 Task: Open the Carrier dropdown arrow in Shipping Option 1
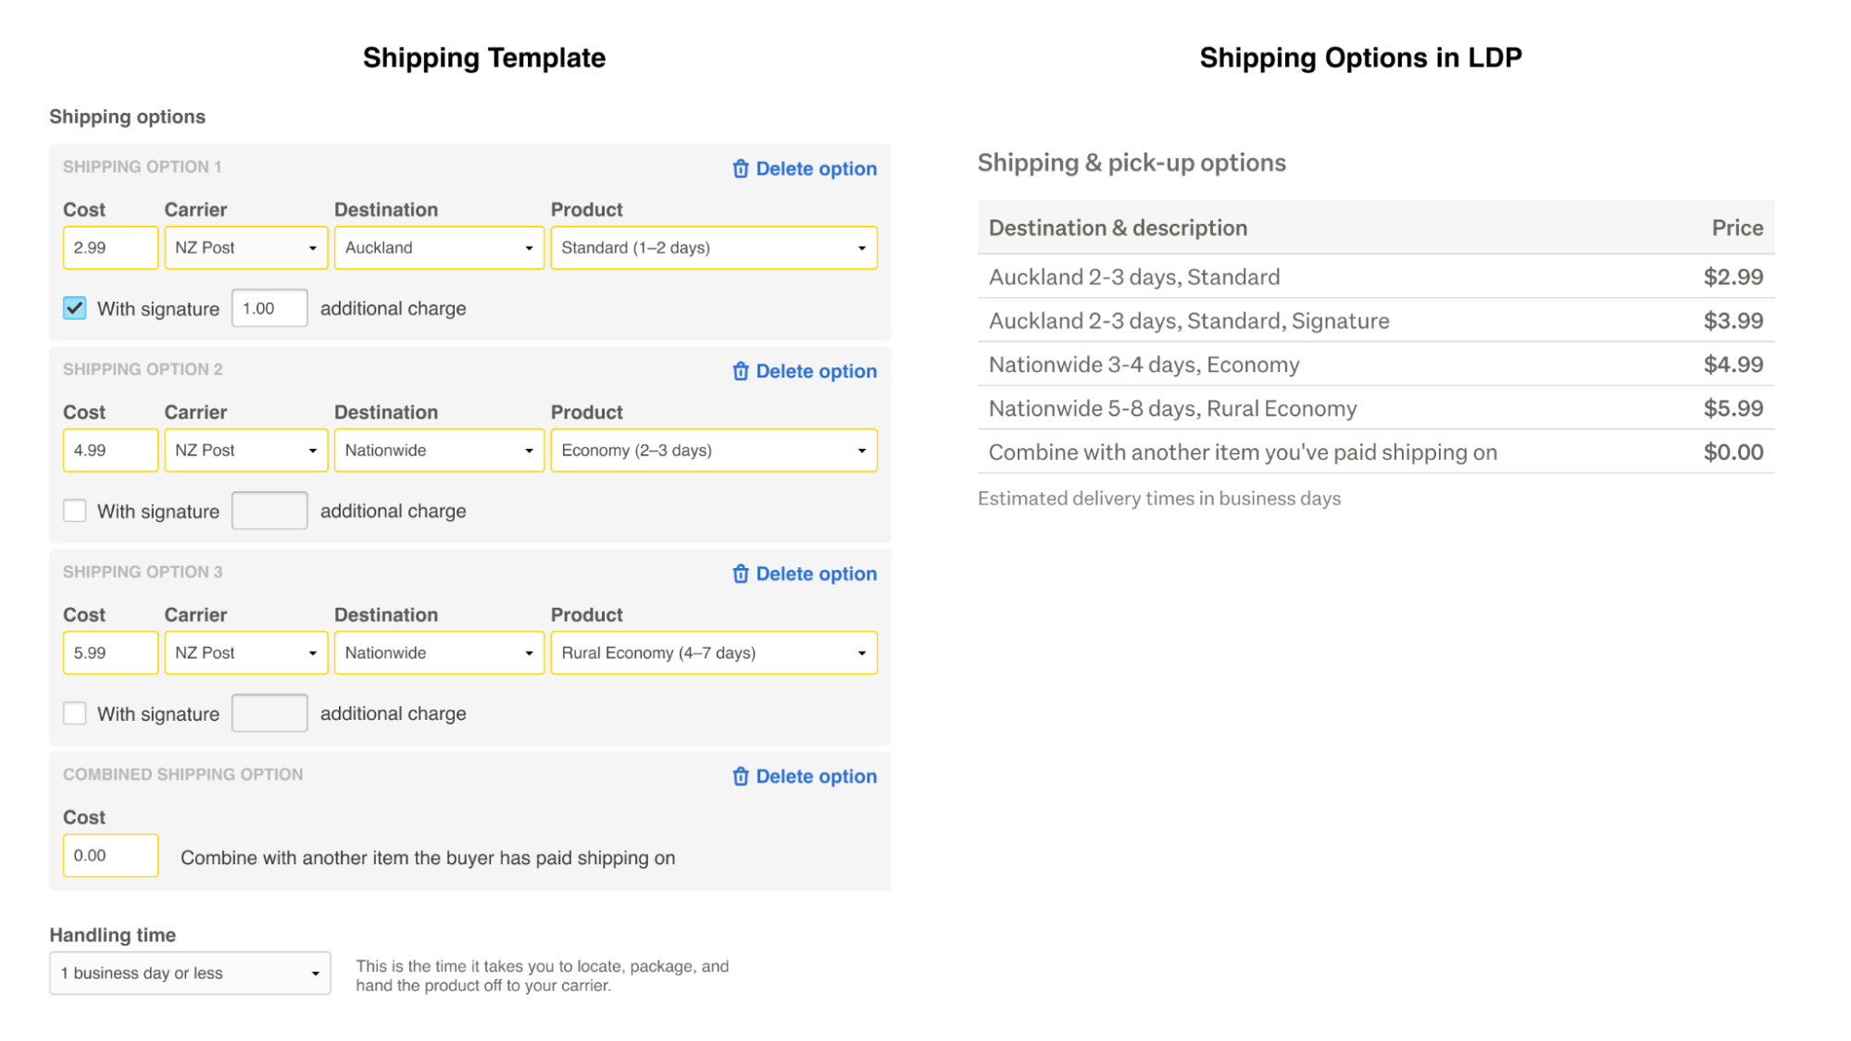(x=313, y=247)
